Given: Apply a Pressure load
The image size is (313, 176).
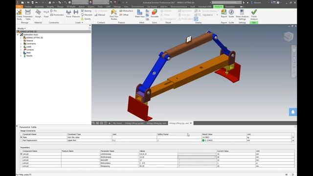Looking at the screenshot, I should [x=76, y=14].
